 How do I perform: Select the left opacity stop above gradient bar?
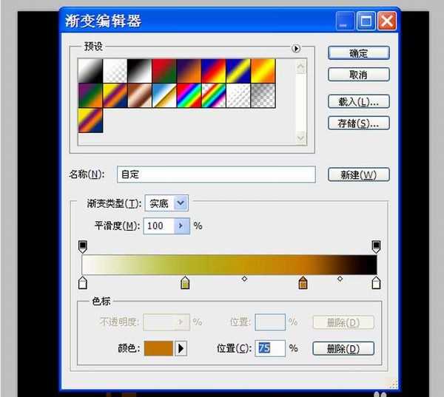click(x=83, y=246)
